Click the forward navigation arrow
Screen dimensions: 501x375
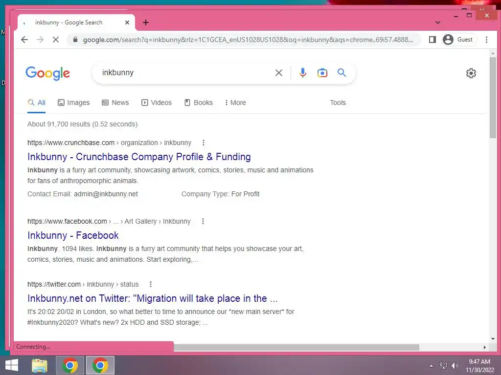pos(40,40)
